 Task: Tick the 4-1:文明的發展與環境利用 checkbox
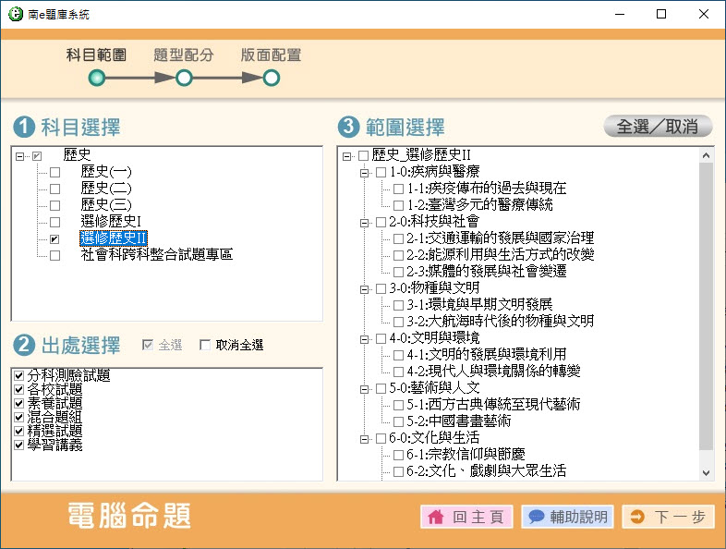pos(399,355)
